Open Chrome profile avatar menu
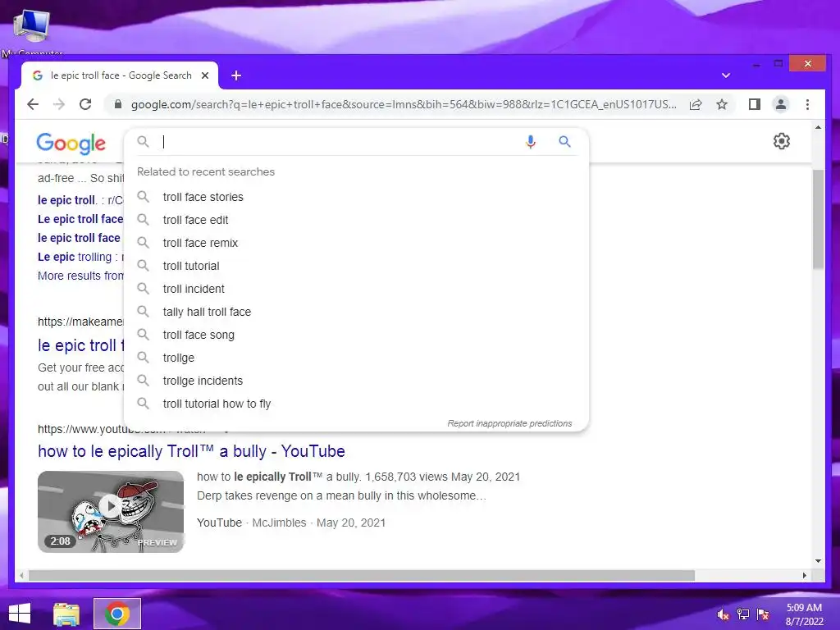The image size is (840, 630). click(781, 104)
